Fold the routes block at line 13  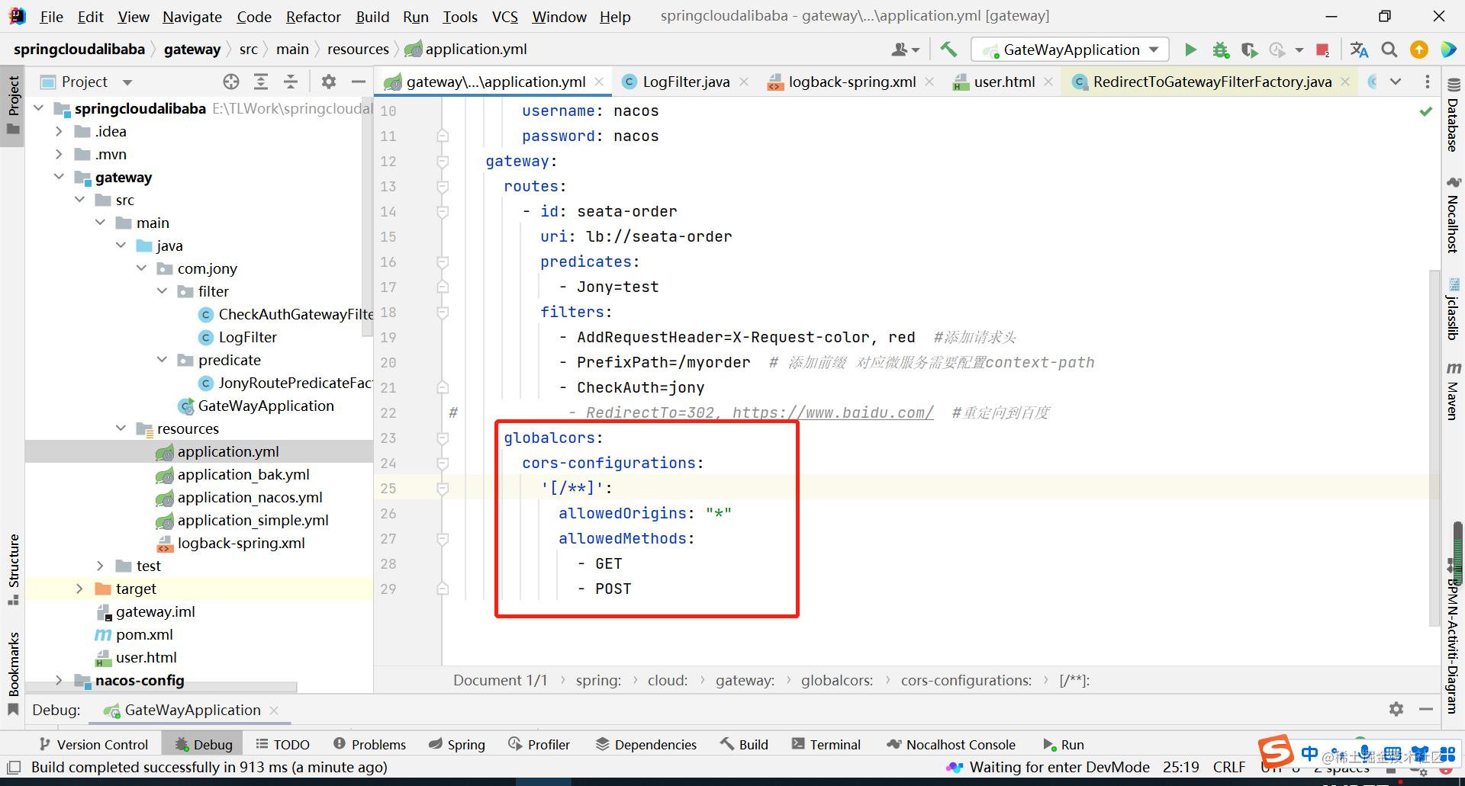pyautogui.click(x=442, y=186)
